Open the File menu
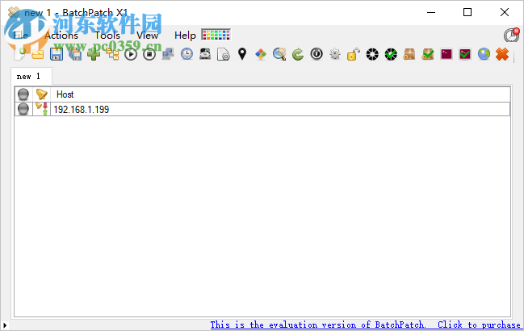 click(x=20, y=35)
